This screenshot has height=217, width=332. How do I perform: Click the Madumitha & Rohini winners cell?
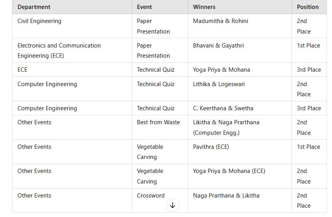coord(239,26)
